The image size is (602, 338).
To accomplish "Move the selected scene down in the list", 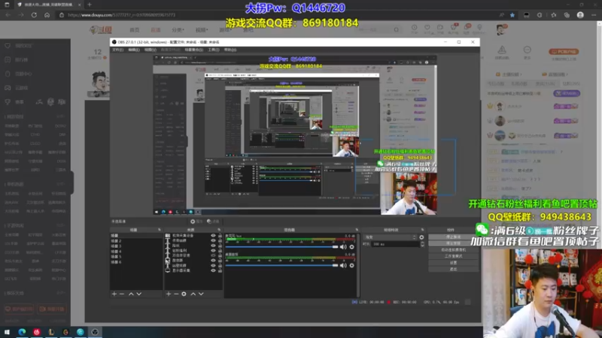I will [x=139, y=294].
